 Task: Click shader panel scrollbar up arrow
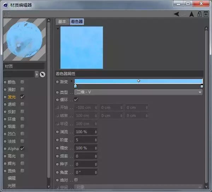coord(206,28)
